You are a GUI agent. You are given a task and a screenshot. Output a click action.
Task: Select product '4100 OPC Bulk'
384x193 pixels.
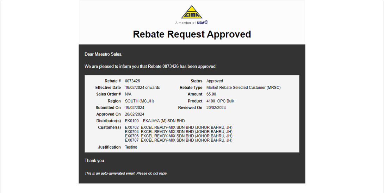coord(220,101)
